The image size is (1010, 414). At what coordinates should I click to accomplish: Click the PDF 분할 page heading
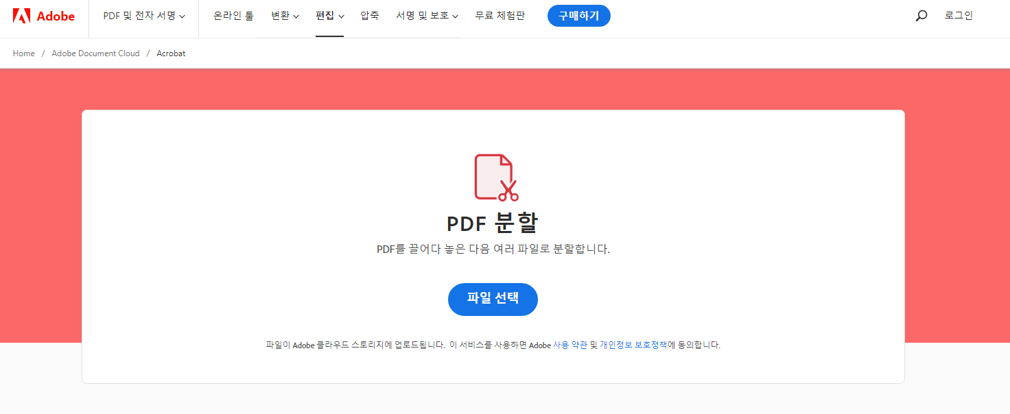493,222
